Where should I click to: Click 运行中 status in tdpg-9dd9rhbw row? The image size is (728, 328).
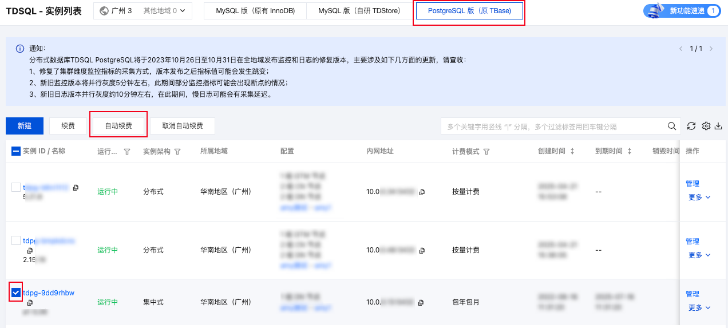pos(108,302)
